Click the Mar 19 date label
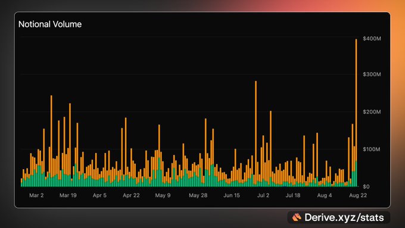Screen dimensions: 405x228 point(68,195)
